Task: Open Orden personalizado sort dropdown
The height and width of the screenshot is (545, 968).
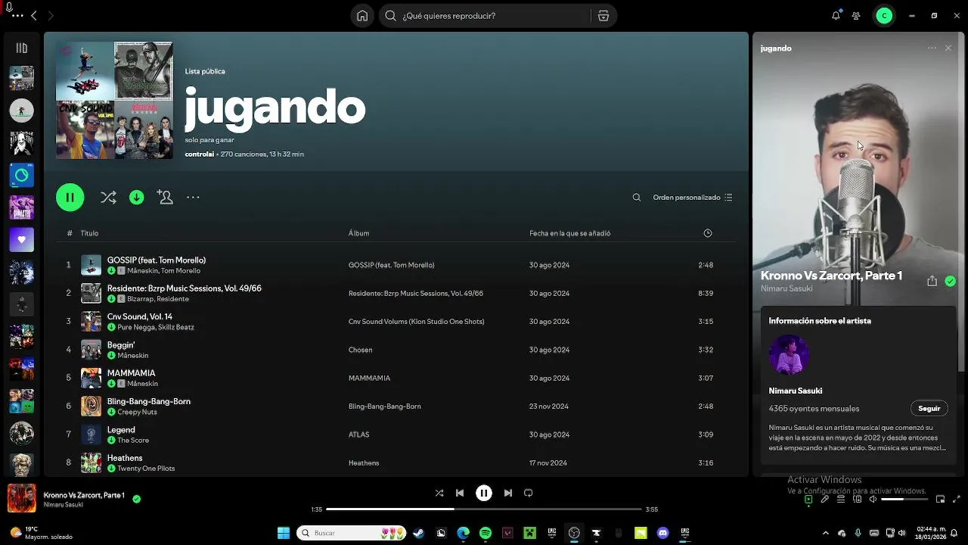Action: pos(693,198)
